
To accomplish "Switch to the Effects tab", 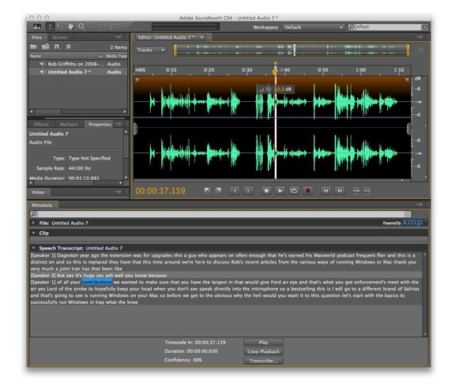I will click(x=41, y=124).
